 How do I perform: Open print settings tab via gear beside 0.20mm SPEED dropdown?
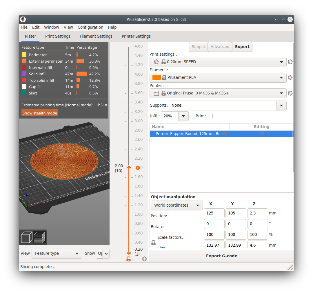290,62
